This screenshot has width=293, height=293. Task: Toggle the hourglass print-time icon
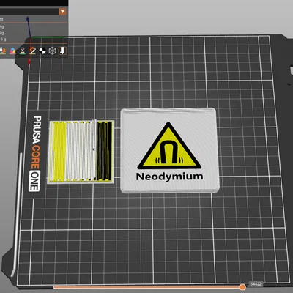pyautogui.click(x=23, y=51)
